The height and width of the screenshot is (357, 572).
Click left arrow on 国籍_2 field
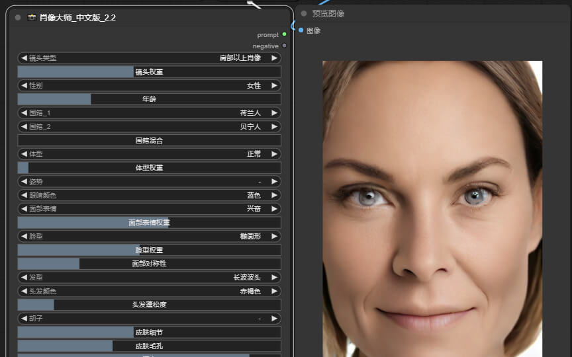point(24,126)
